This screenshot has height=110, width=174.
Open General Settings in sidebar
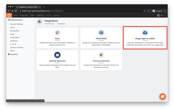point(16,24)
